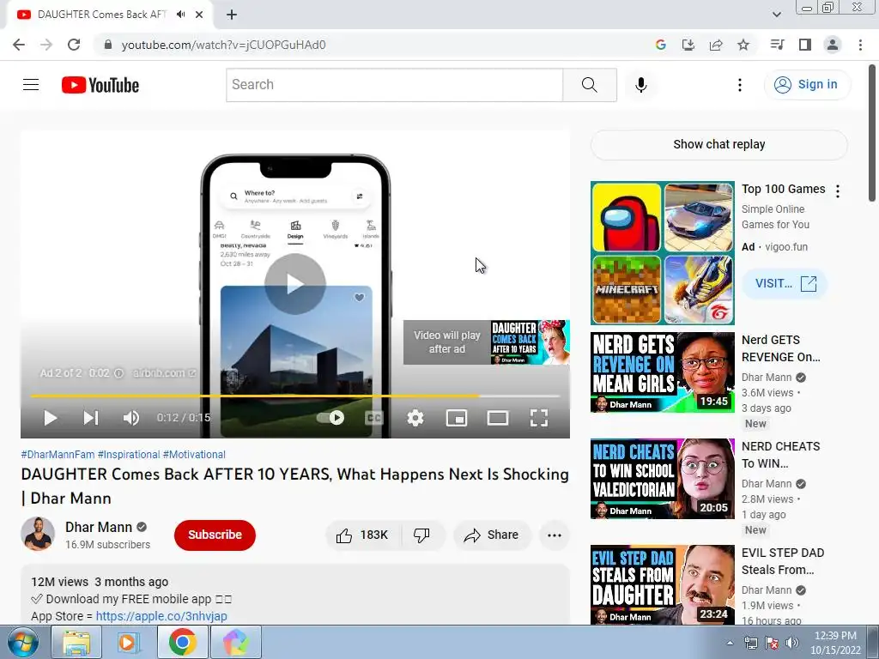Toggle Chrome side panel
The width and height of the screenshot is (879, 659).
[x=805, y=45]
